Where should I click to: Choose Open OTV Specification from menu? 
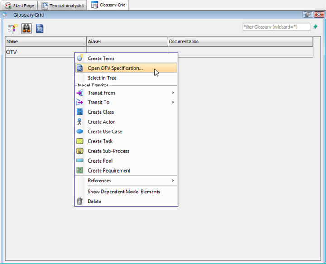click(x=115, y=68)
